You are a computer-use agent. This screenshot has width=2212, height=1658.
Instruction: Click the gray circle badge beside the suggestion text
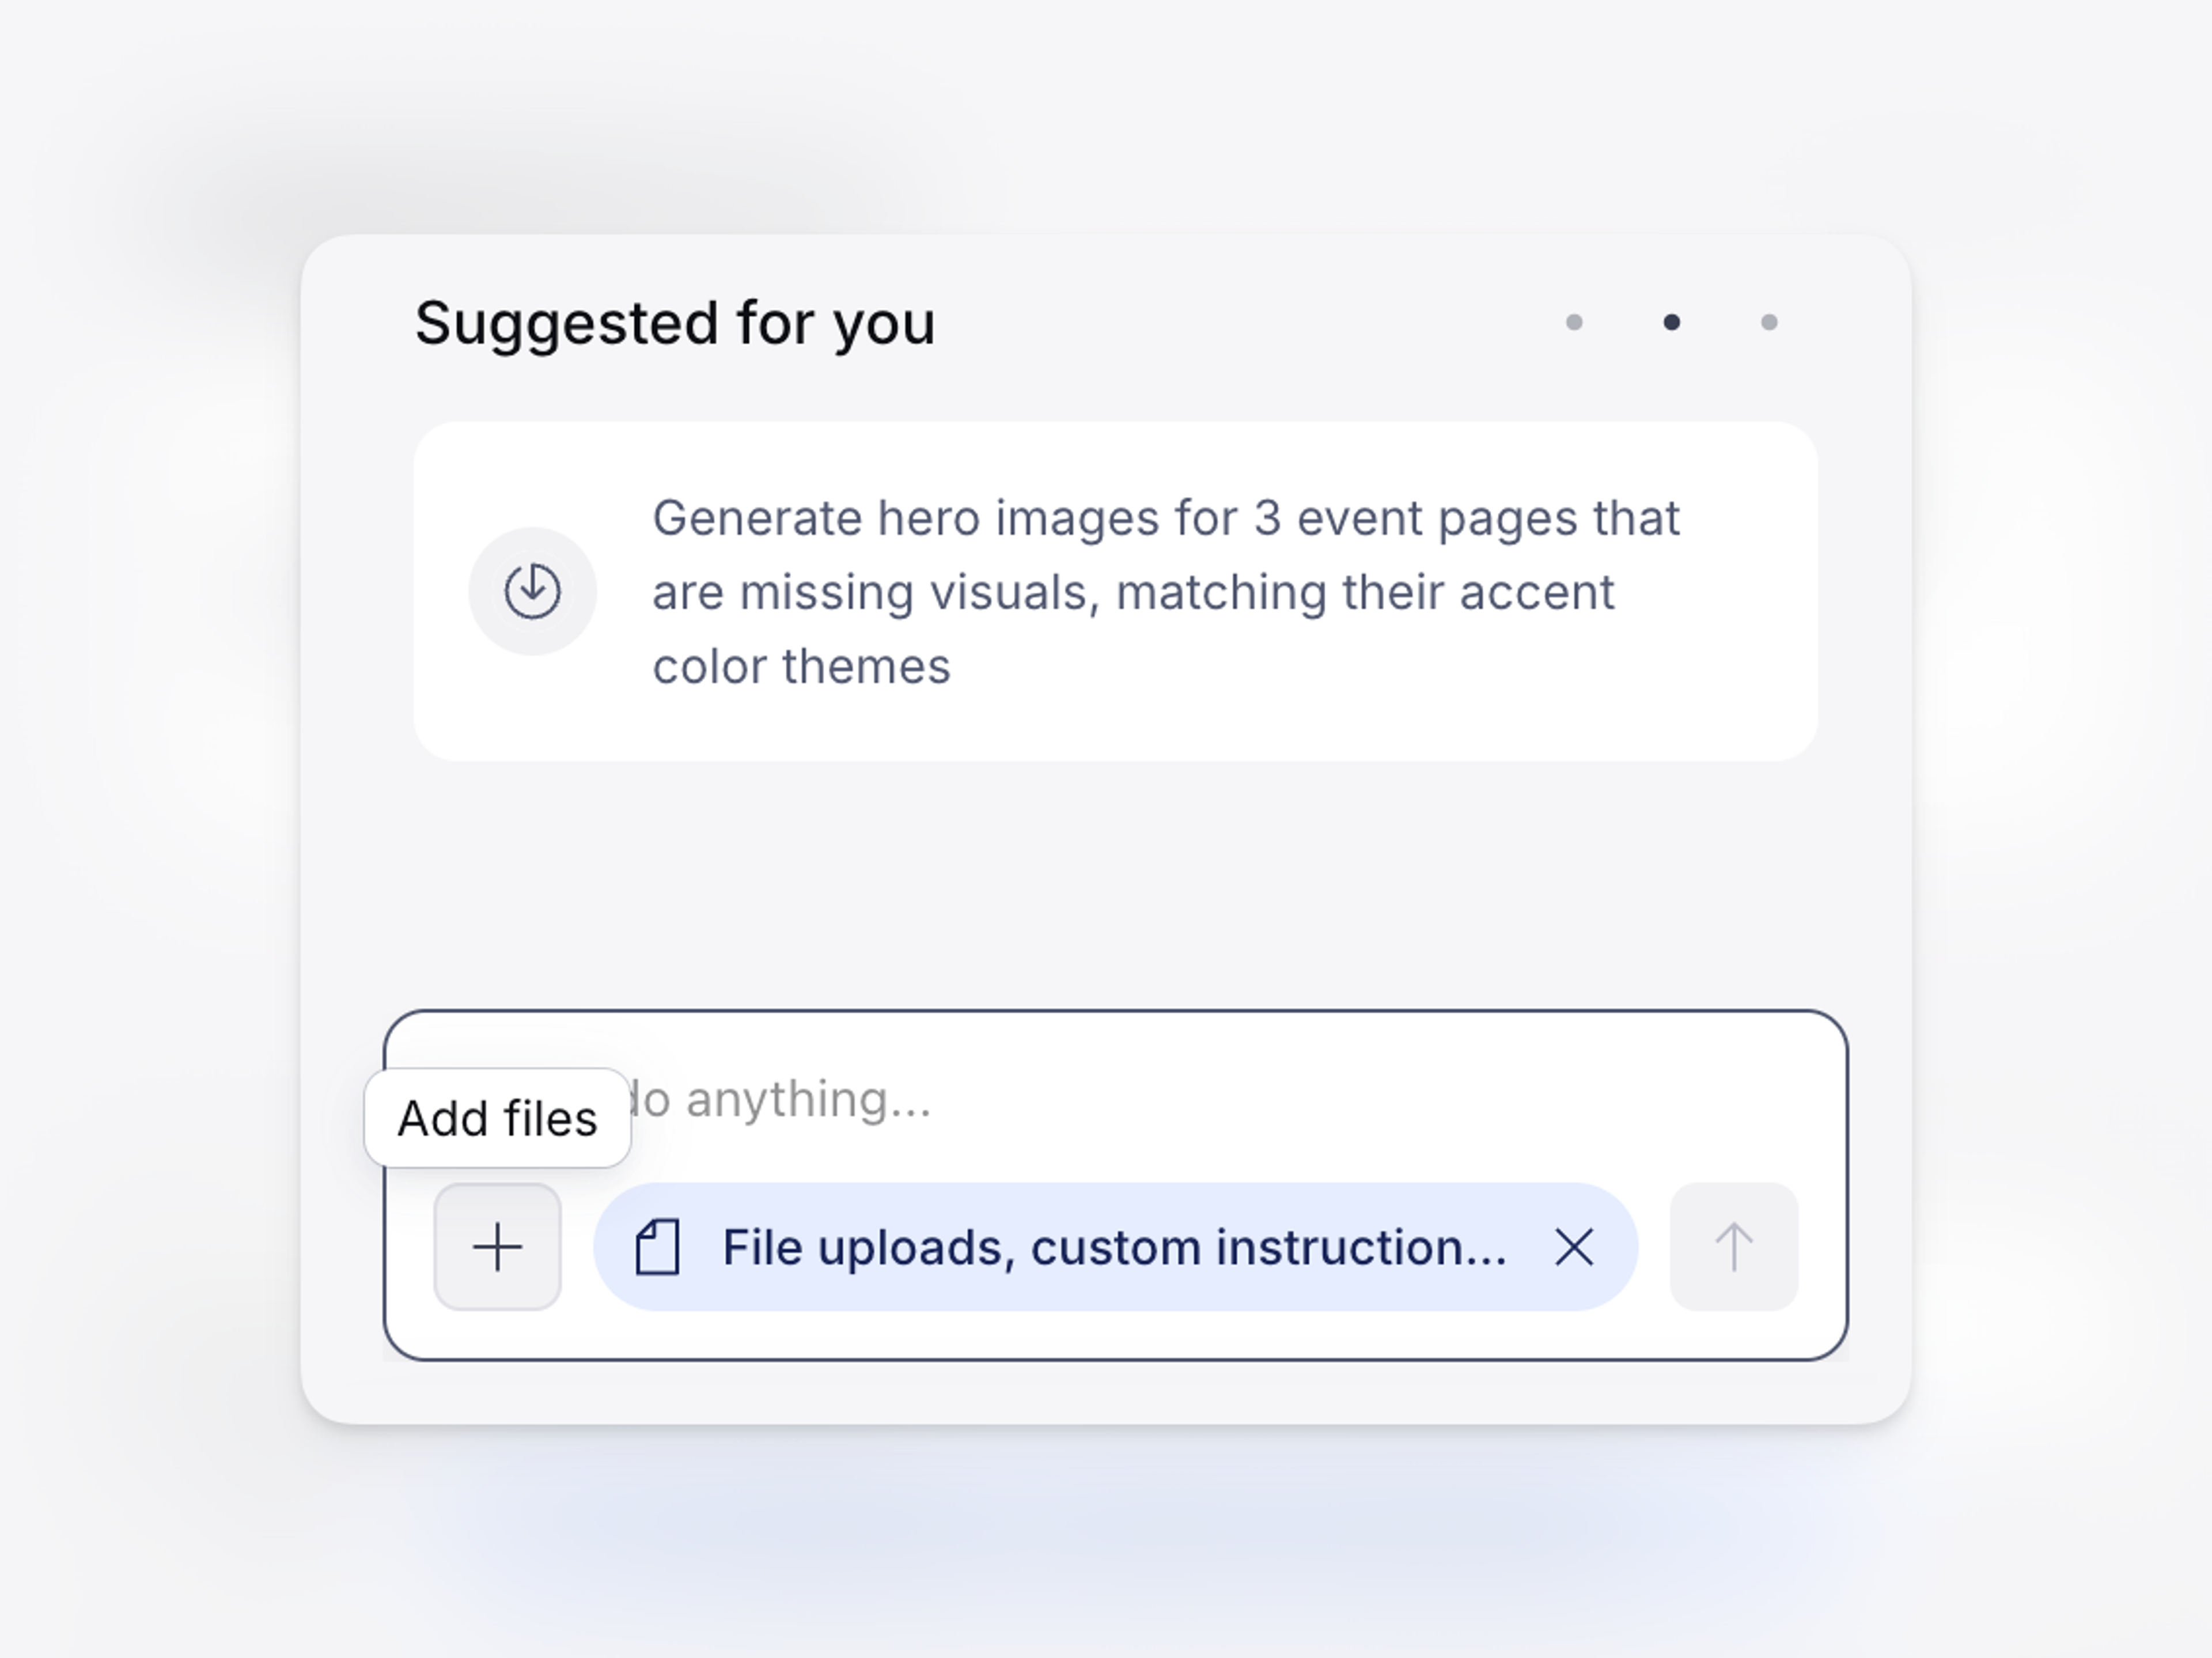(531, 591)
